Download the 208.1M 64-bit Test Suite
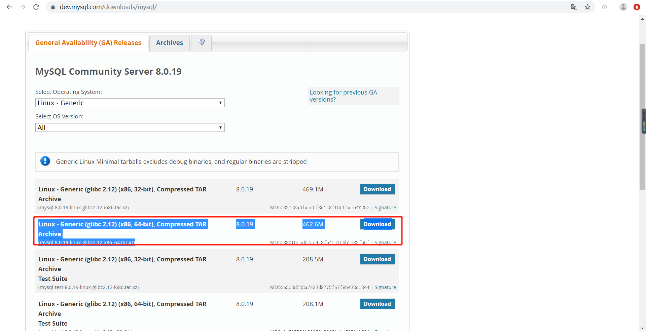This screenshot has height=331, width=646. tap(377, 304)
